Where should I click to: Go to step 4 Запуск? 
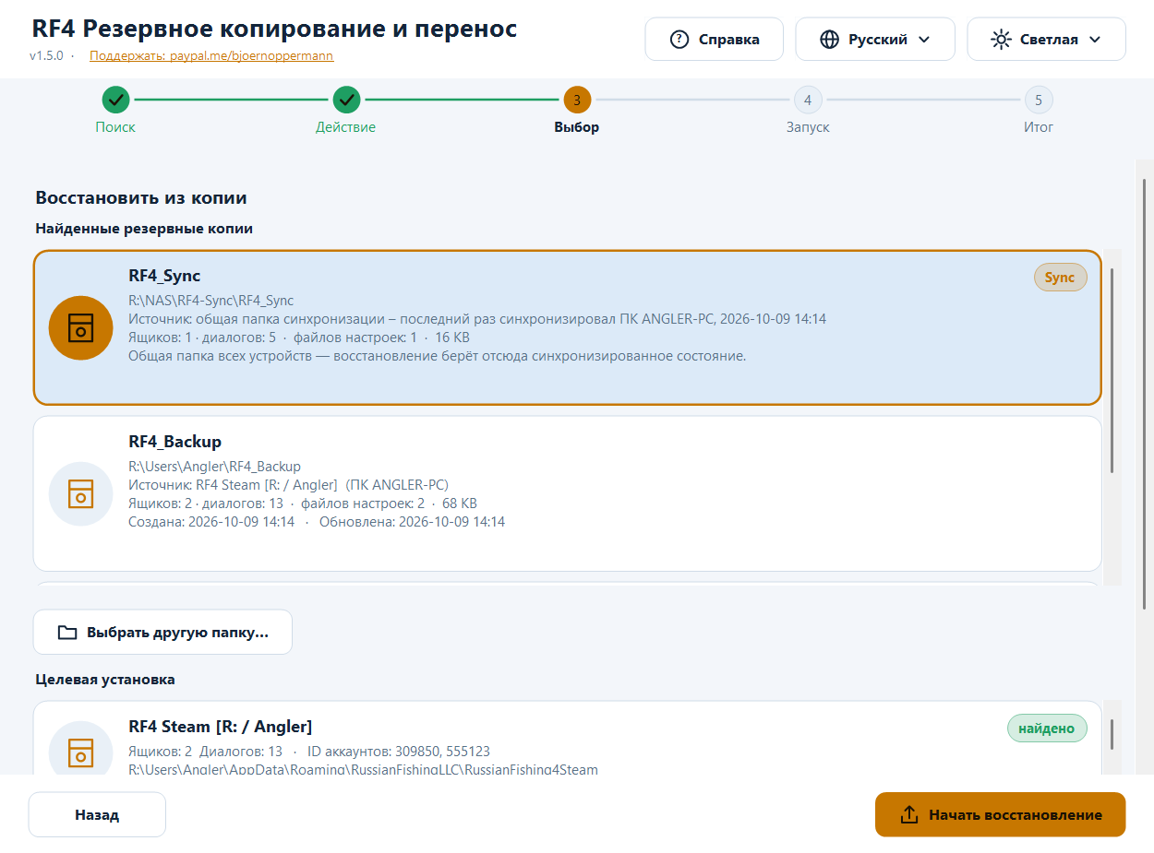808,99
